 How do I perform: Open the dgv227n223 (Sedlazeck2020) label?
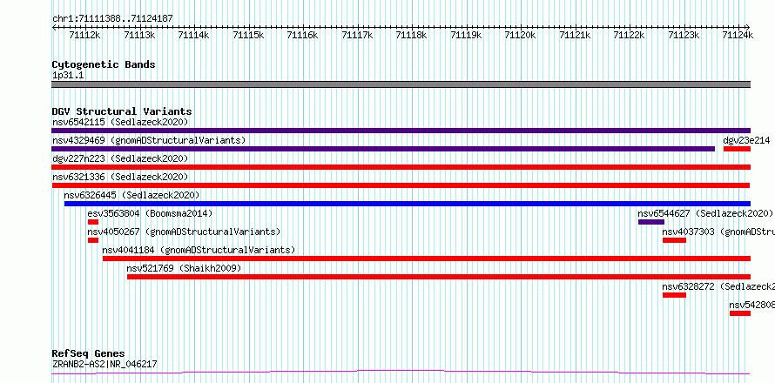[120, 158]
